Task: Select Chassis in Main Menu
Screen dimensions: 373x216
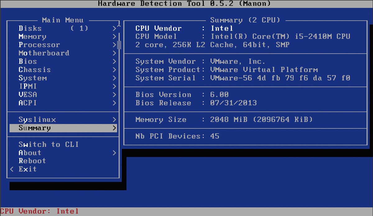Action: click(63, 70)
